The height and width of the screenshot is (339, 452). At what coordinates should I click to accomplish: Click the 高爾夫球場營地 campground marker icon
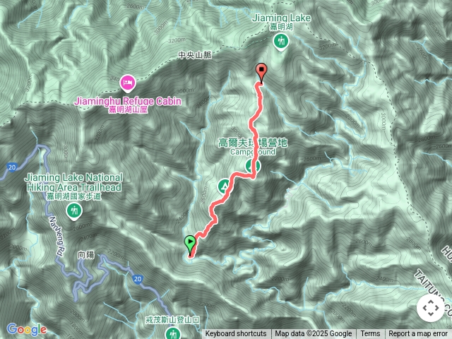(253, 167)
